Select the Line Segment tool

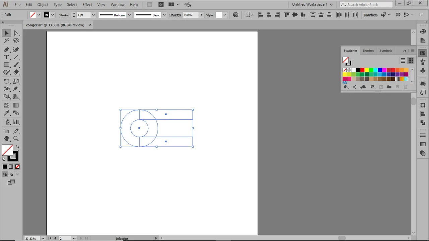[x=16, y=57]
